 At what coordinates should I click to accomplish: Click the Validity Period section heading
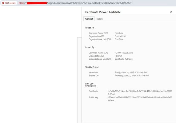click(92, 67)
